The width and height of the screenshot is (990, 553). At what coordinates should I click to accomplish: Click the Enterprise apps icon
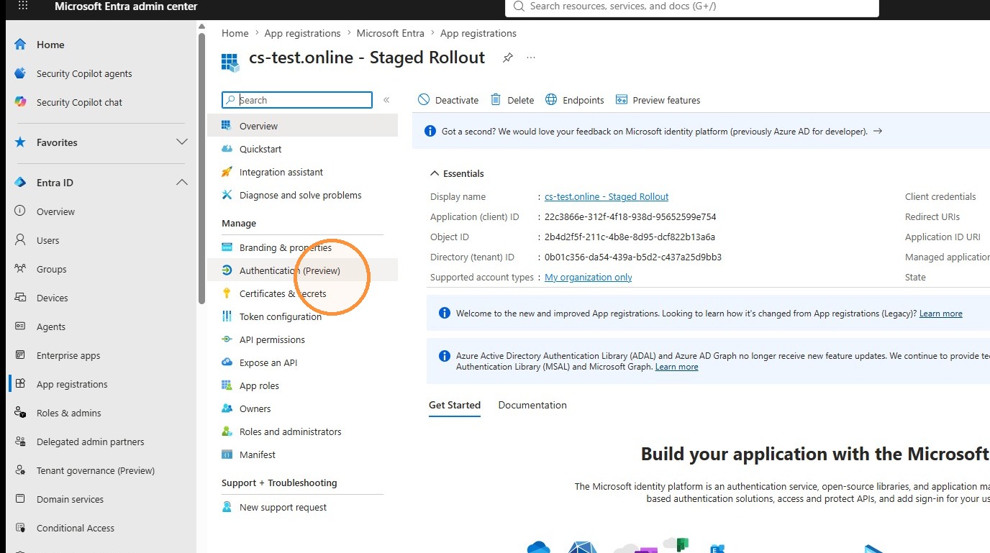point(20,355)
